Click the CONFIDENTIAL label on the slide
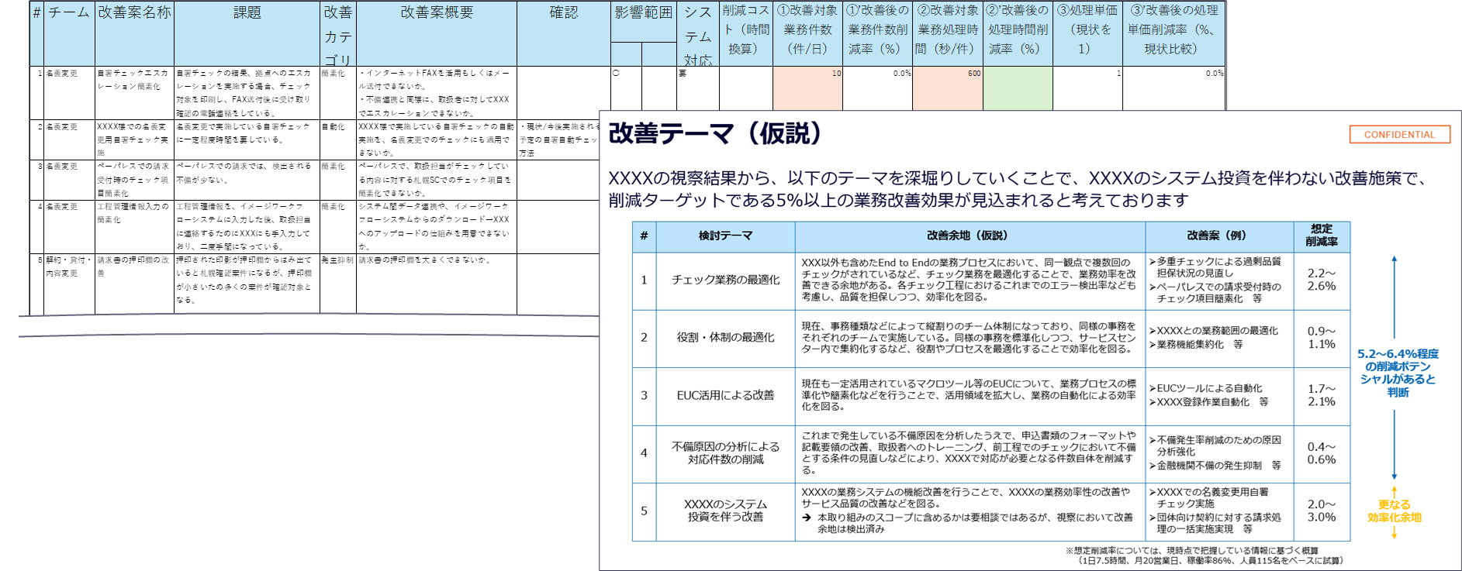Image resolution: width=1462 pixels, height=571 pixels. pos(1399,134)
